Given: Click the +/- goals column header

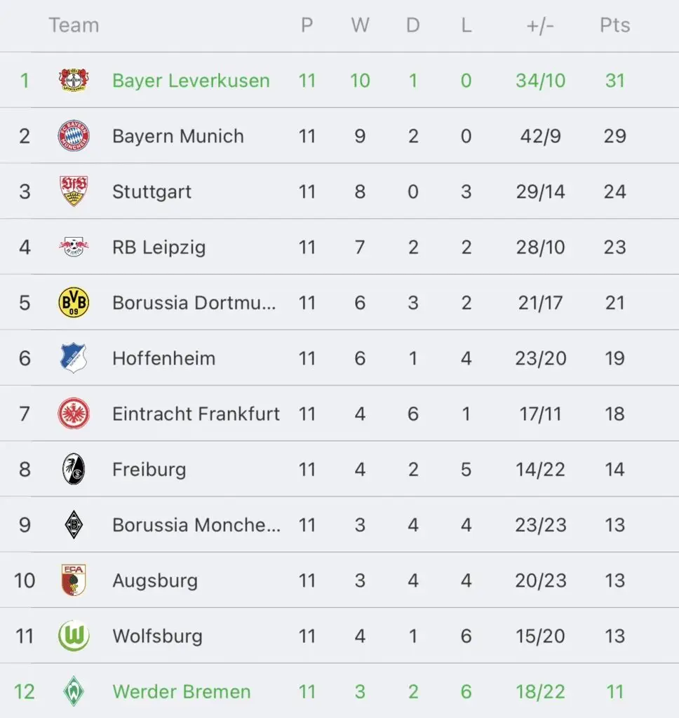Looking at the screenshot, I should tap(540, 26).
